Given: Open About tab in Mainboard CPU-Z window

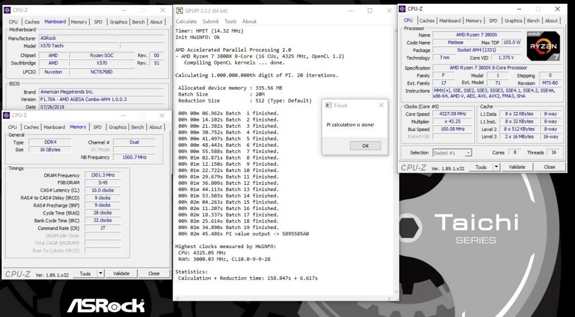Looking at the screenshot, I should (x=156, y=22).
